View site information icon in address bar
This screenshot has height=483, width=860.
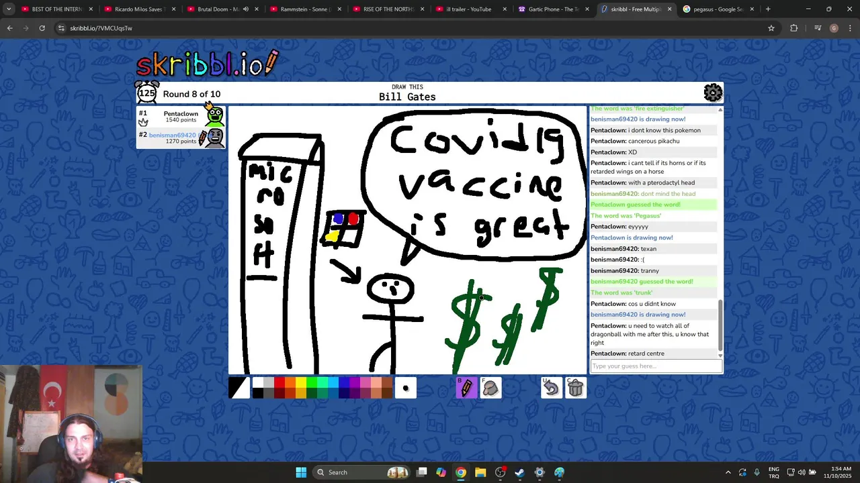pos(61,28)
